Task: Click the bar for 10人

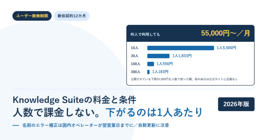Action: click(181, 48)
